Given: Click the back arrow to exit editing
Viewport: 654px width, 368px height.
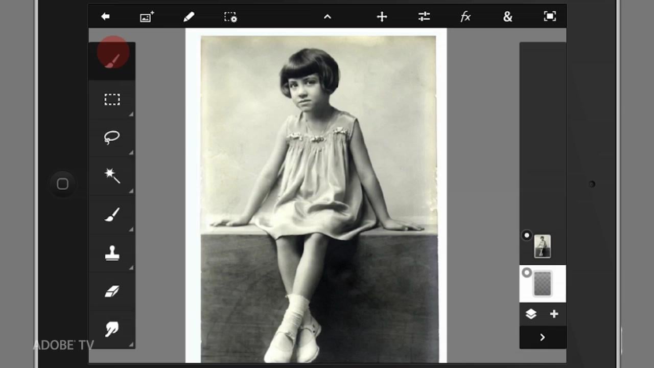Looking at the screenshot, I should 105,17.
